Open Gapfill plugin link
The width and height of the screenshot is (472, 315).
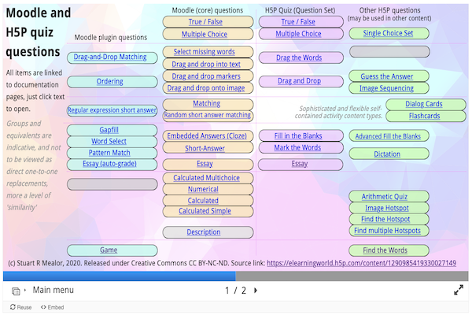pos(109,130)
